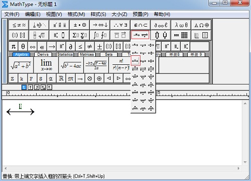
Task: Open the lowercase Greek palette (λωθ)
Action: tap(181, 25)
